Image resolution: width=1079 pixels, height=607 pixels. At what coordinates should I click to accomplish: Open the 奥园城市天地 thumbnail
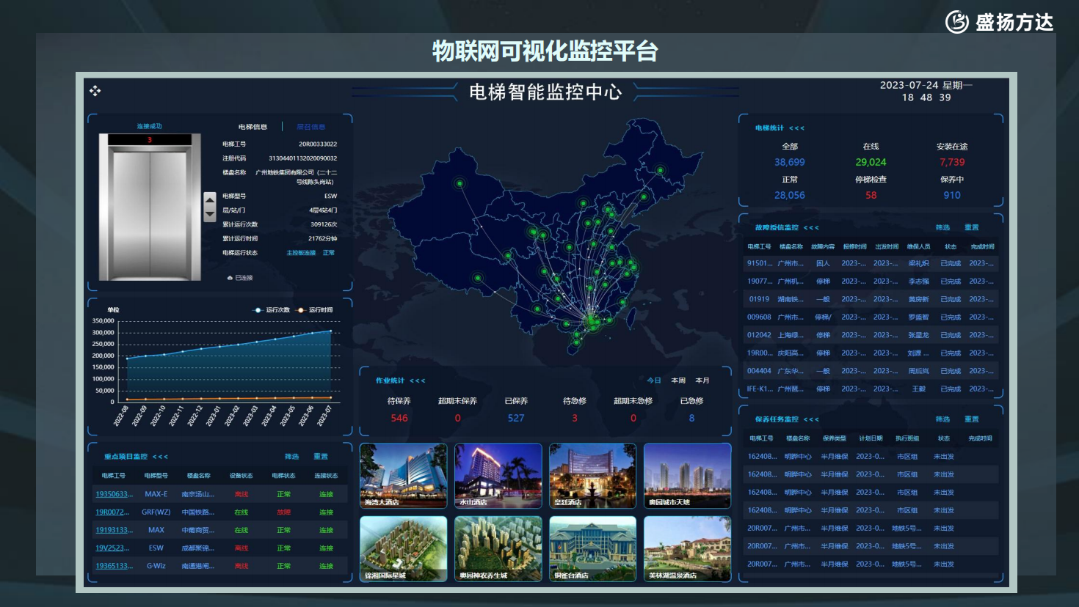pyautogui.click(x=687, y=475)
